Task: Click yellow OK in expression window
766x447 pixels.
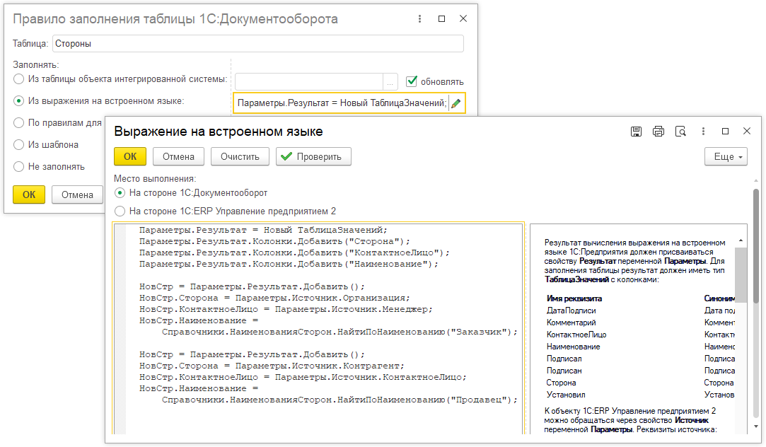Action: click(130, 157)
